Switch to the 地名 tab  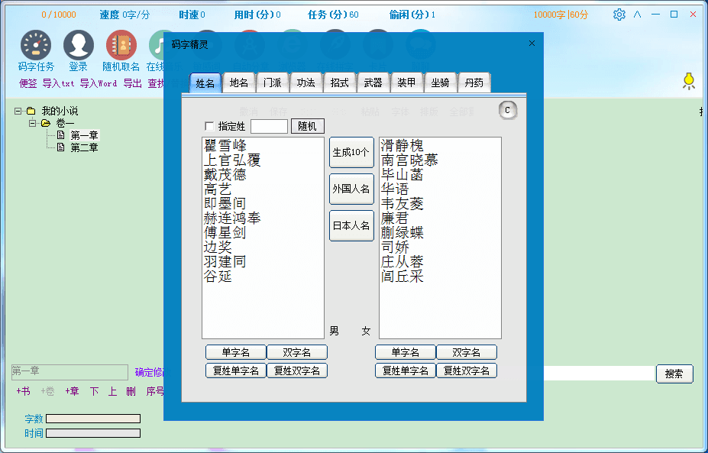[239, 83]
